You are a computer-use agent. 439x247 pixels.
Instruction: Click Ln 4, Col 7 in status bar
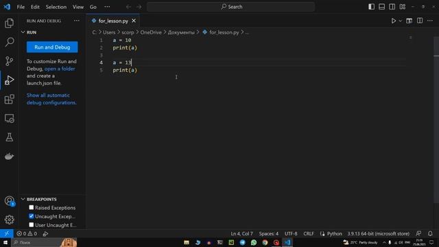point(241,233)
